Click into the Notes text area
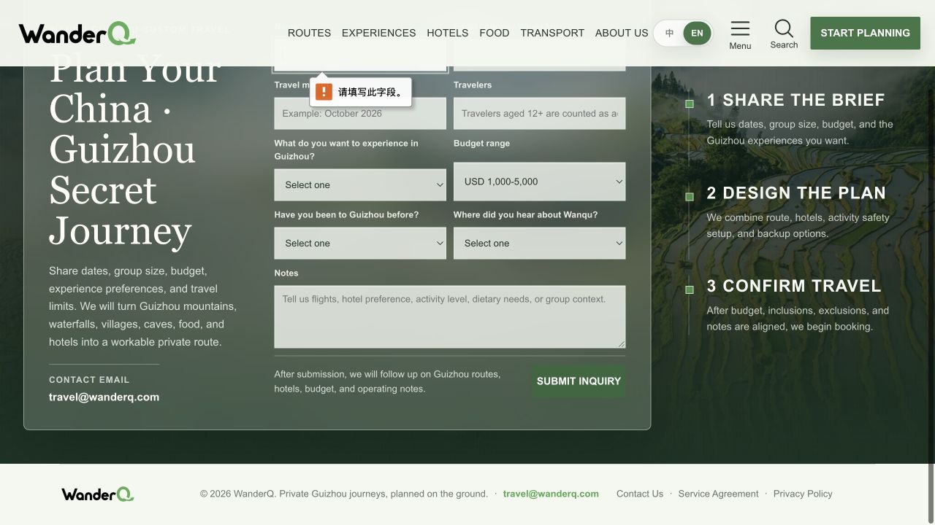Image resolution: width=935 pixels, height=525 pixels. 450,317
